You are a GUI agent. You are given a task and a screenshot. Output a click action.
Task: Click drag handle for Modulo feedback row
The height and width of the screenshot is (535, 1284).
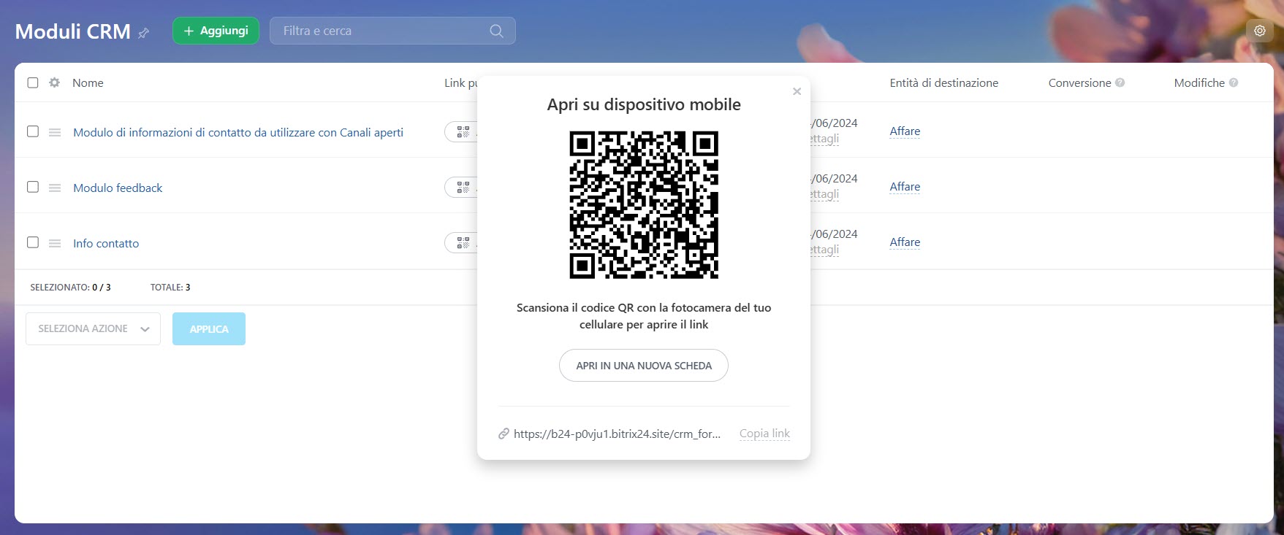pyautogui.click(x=55, y=188)
